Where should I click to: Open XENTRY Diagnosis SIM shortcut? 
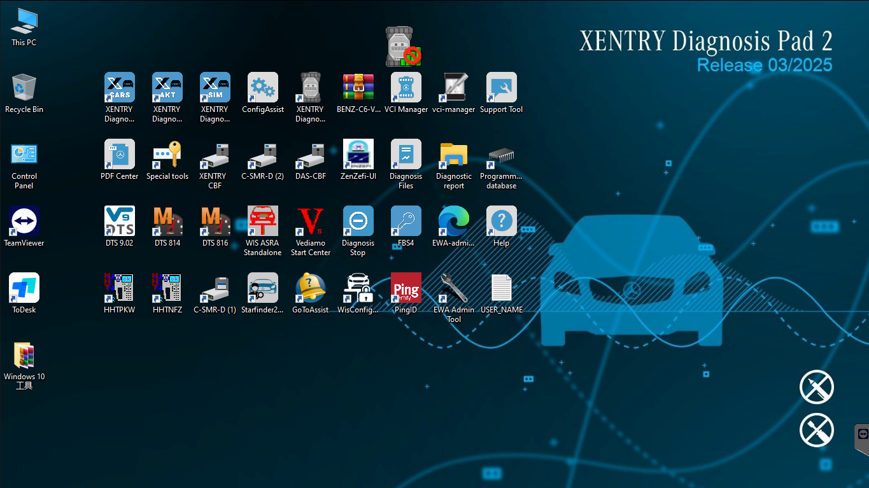pos(215,88)
